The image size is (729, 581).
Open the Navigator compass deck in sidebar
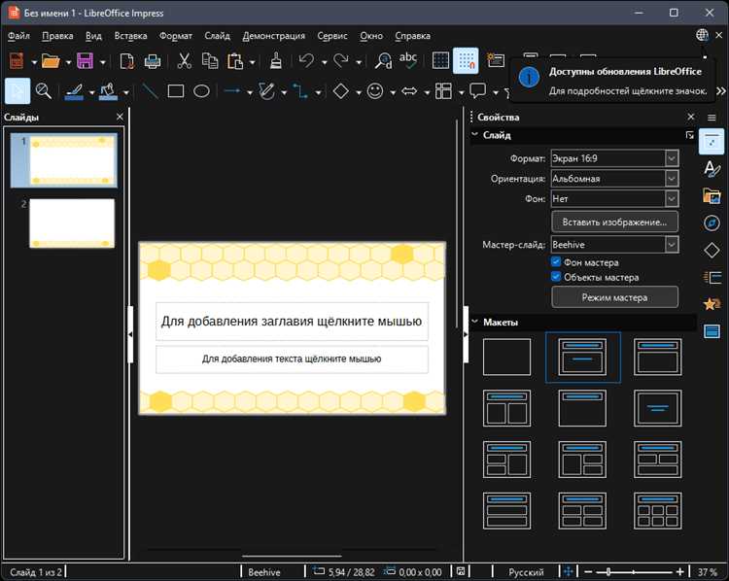712,223
